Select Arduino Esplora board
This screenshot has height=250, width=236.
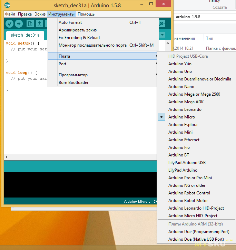(x=196, y=125)
